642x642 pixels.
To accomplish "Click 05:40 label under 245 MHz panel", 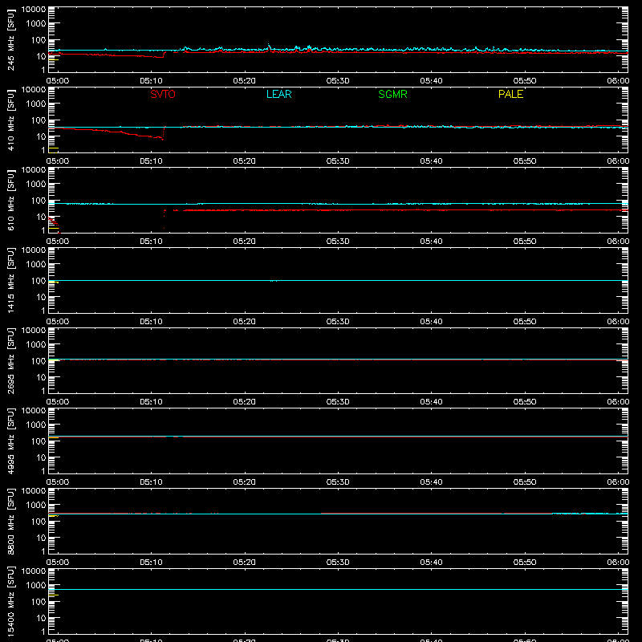I will click(431, 81).
